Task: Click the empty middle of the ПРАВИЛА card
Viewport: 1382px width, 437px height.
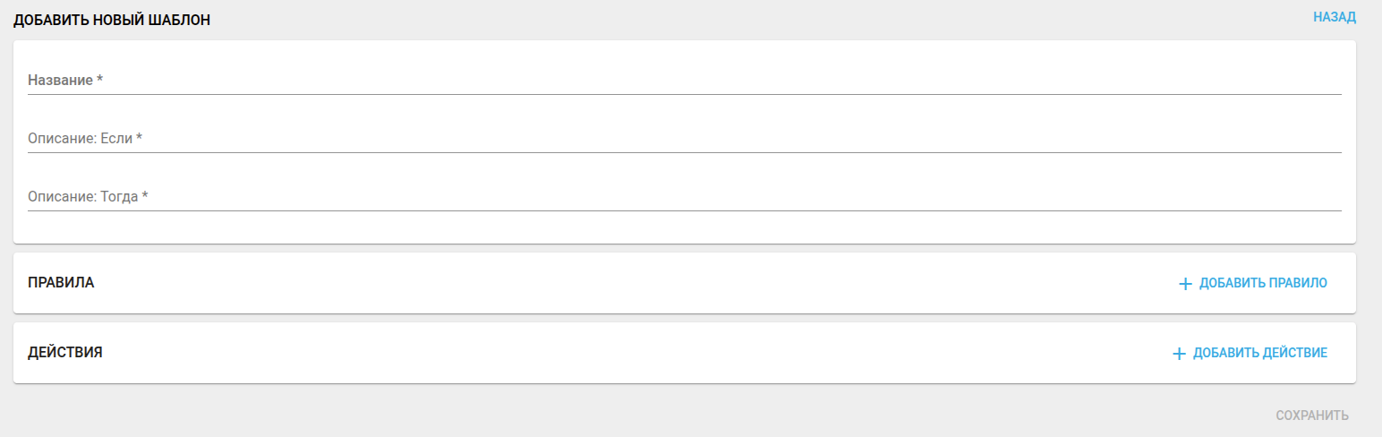Action: pos(627,283)
